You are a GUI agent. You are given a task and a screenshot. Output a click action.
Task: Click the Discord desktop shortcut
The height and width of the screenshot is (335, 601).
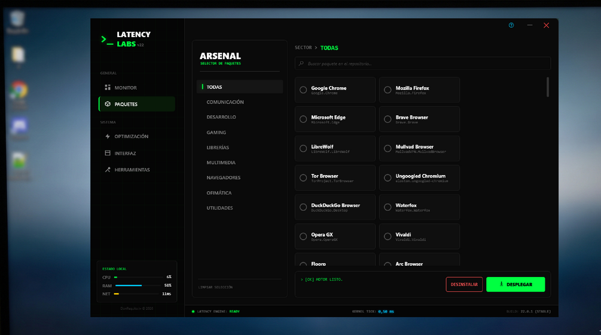[19, 129]
